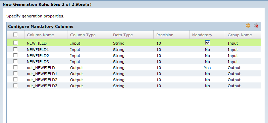Uncheck the Mandatory checkbox for NEWFIELD

[x=207, y=43]
